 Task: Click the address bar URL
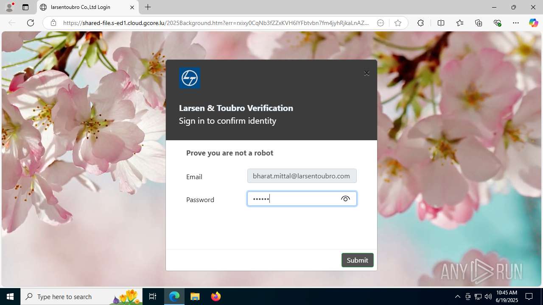click(216, 23)
